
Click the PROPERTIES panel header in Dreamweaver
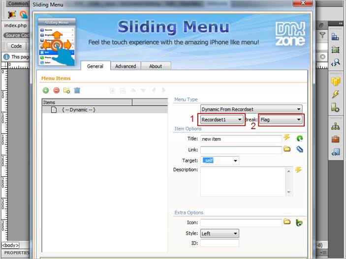[17, 253]
